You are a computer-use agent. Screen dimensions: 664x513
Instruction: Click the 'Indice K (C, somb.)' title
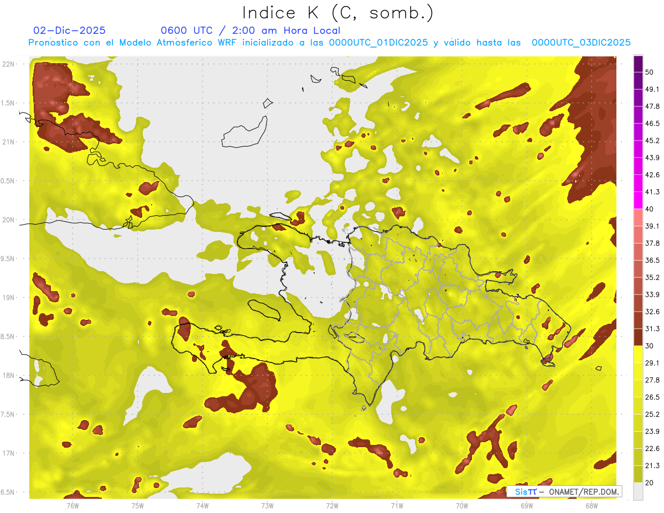[338, 13]
